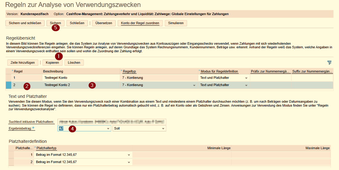Select row selector for placeholder 1
This screenshot has width=339, height=170.
tap(11, 155)
